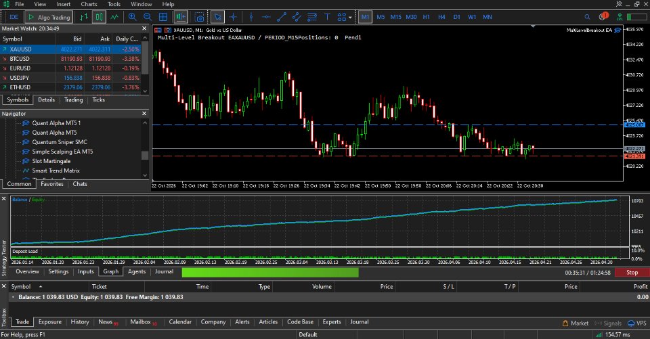
Task: Open Strategy Tester Settings tab
Action: 58,272
